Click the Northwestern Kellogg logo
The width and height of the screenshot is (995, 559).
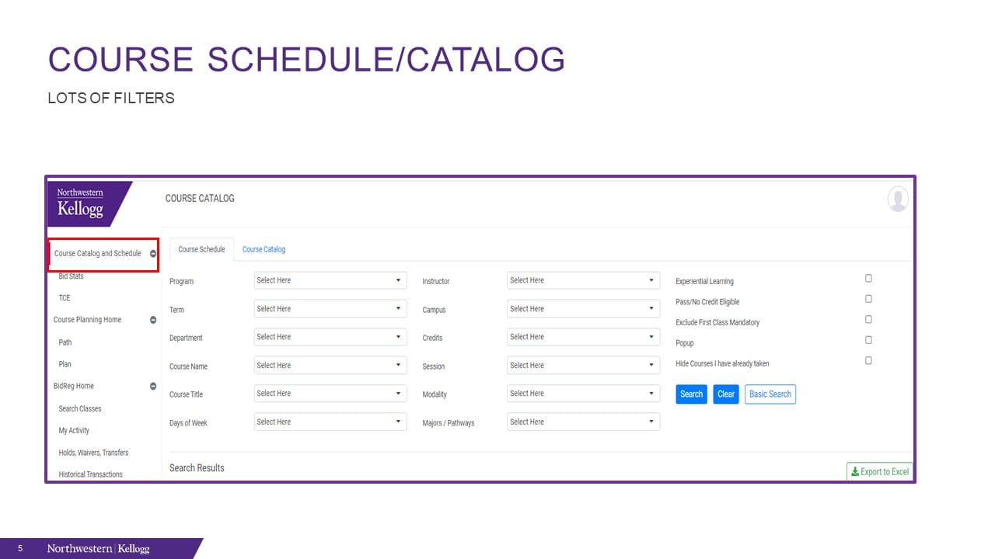pyautogui.click(x=80, y=203)
